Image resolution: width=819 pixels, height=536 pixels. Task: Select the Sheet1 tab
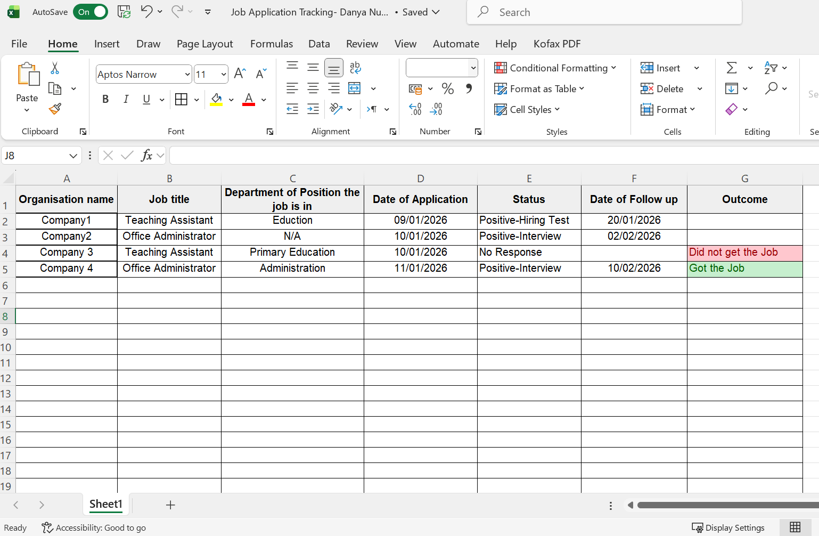click(x=106, y=504)
